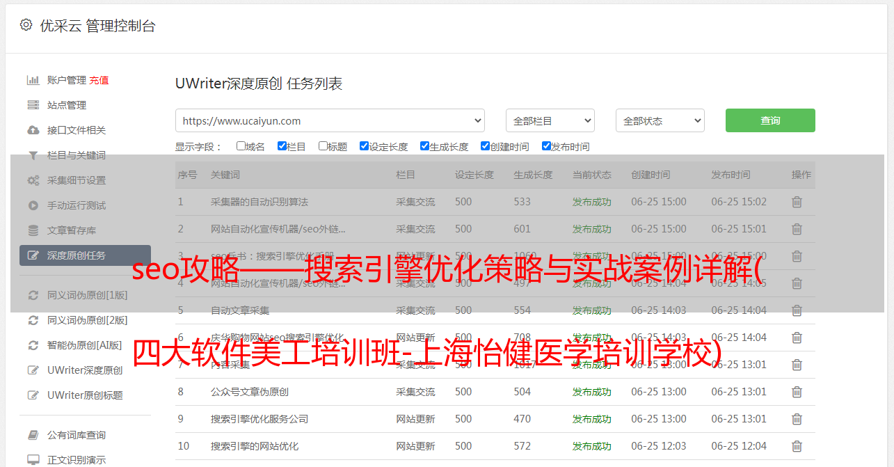Image resolution: width=894 pixels, height=467 pixels.
Task: Open the 全部状态 filter dropdown
Action: tap(660, 120)
